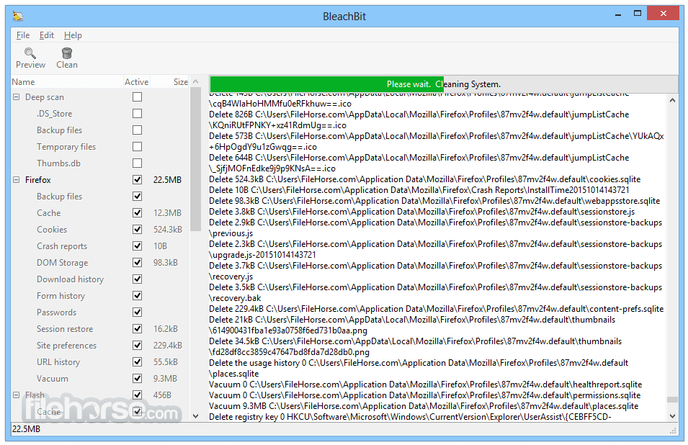Uncheck URL history checkbox

point(138,361)
